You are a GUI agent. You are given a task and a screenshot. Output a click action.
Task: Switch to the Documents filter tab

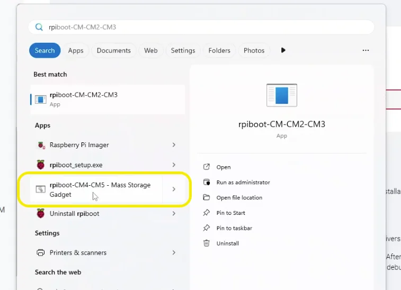[113, 51]
